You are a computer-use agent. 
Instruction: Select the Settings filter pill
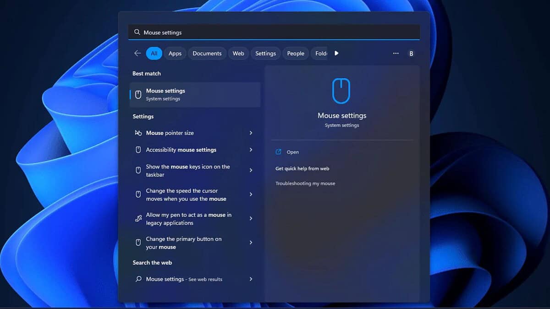click(265, 53)
